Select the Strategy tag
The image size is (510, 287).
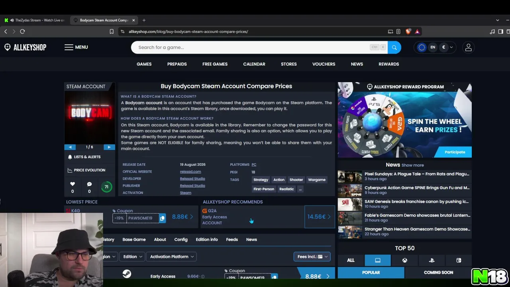click(x=261, y=180)
